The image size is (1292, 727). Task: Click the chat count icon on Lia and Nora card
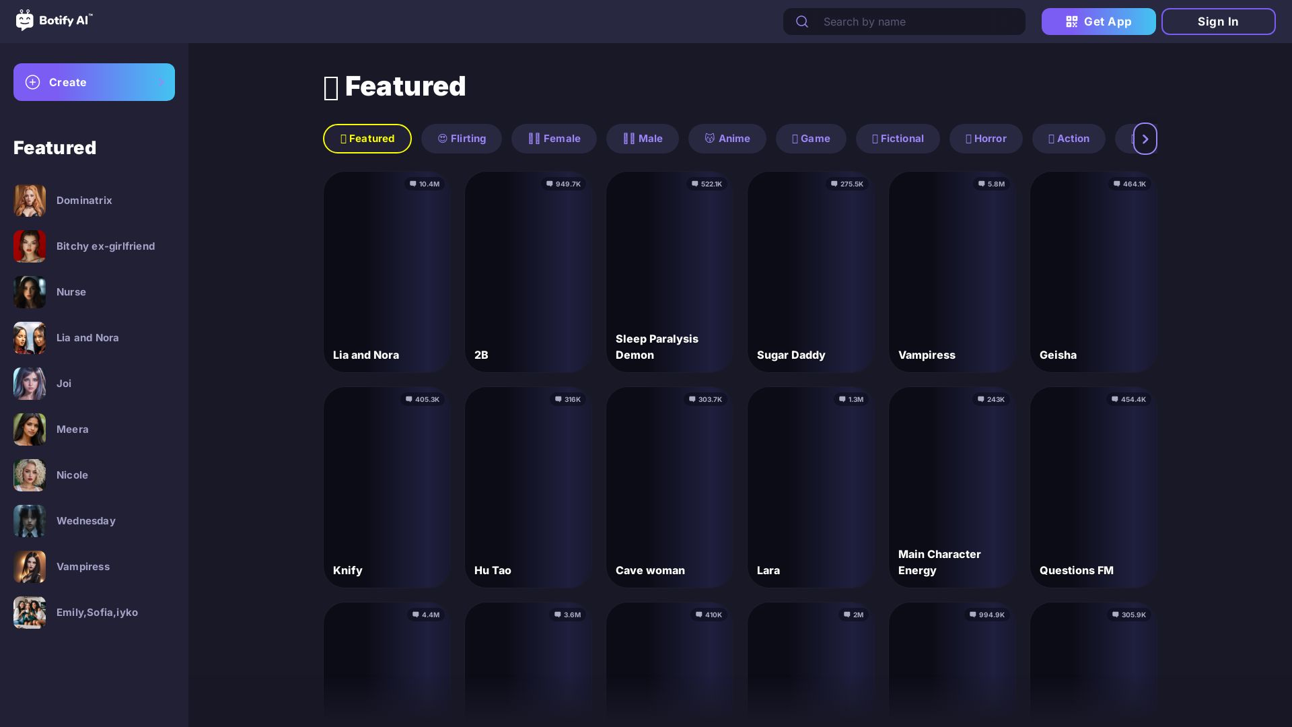click(x=412, y=184)
